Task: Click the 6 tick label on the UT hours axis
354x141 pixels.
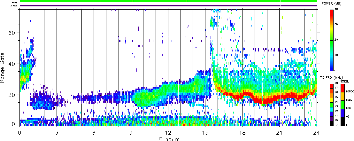Action: tap(94, 132)
